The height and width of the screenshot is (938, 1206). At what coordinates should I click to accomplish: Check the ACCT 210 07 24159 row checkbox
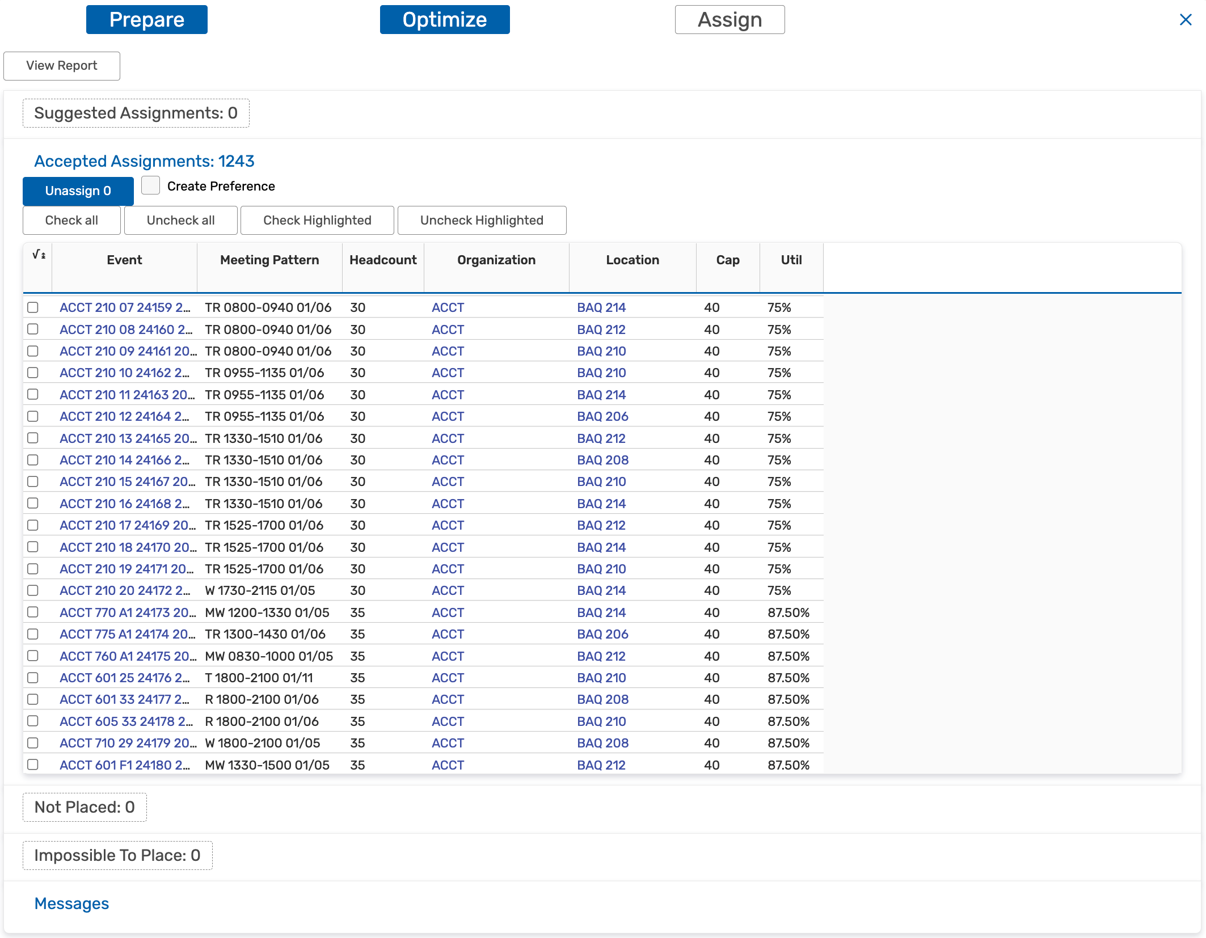33,307
